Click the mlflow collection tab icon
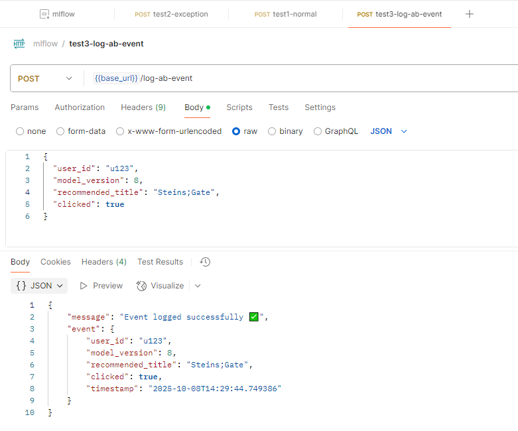The height and width of the screenshot is (431, 518). [44, 14]
